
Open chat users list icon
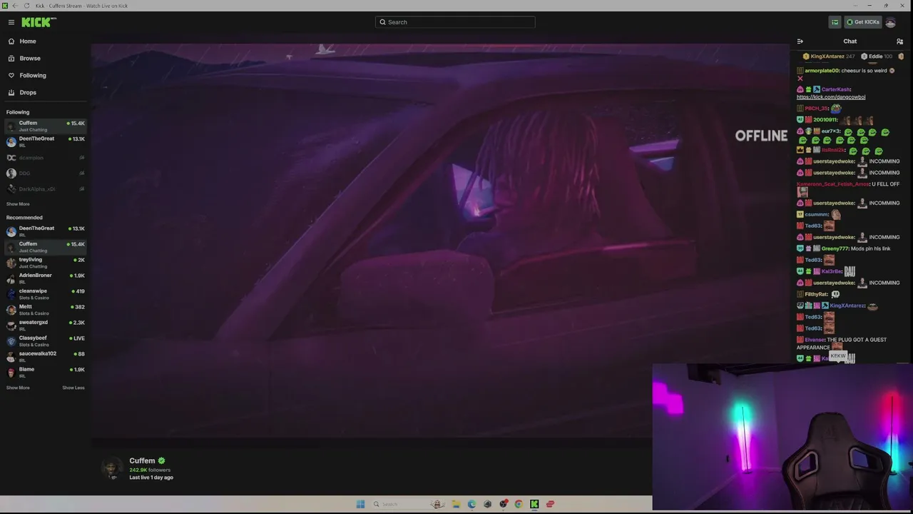coord(899,41)
